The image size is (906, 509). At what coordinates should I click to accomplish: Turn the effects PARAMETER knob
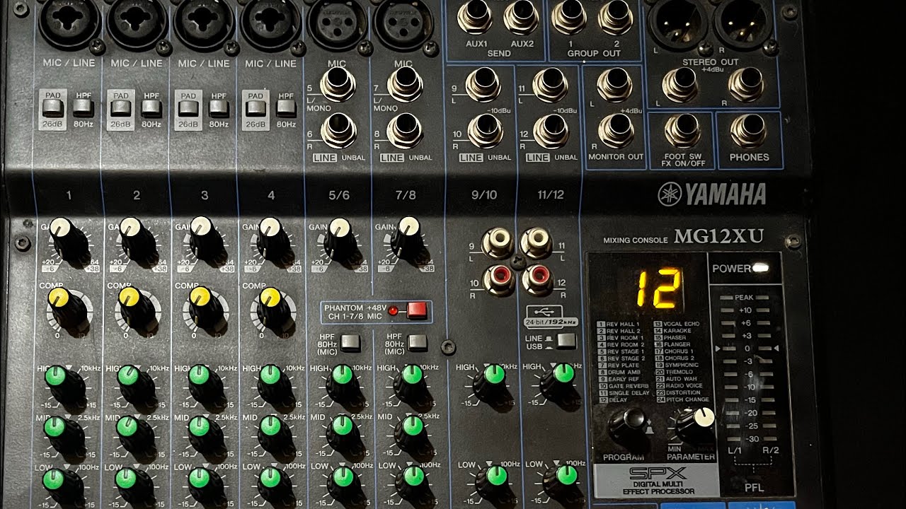694,426
